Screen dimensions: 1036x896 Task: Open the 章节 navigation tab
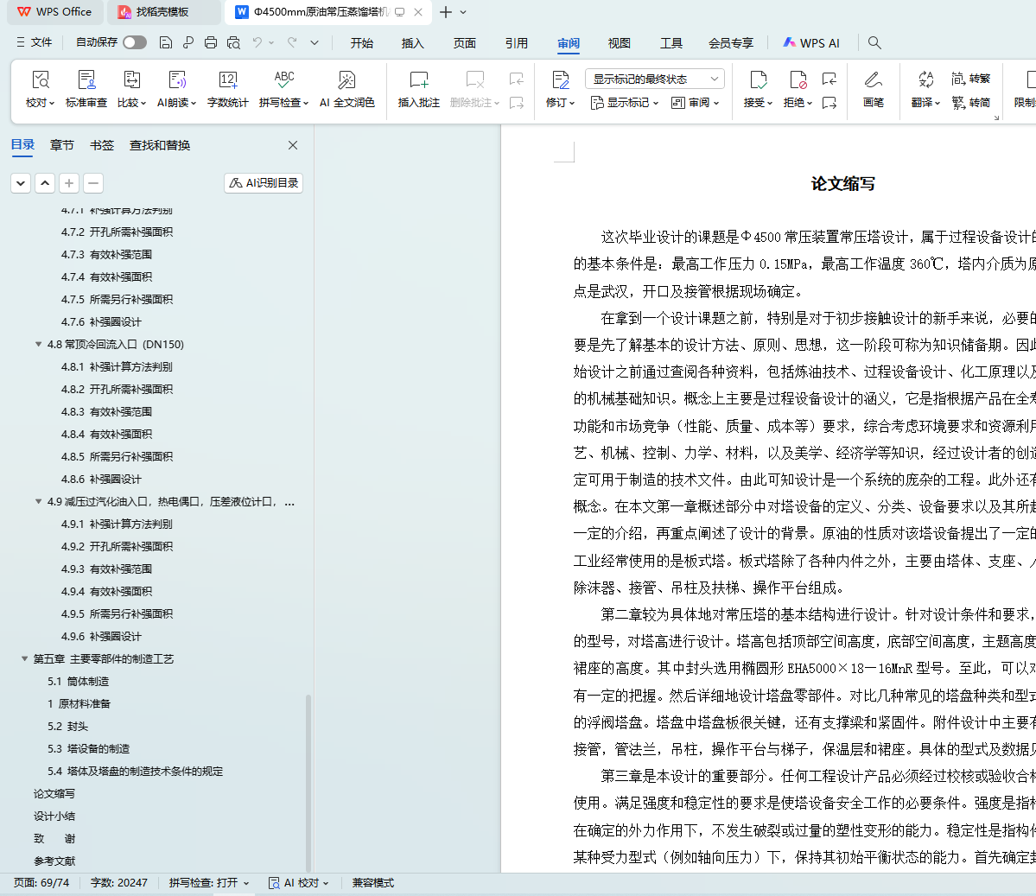[x=62, y=145]
